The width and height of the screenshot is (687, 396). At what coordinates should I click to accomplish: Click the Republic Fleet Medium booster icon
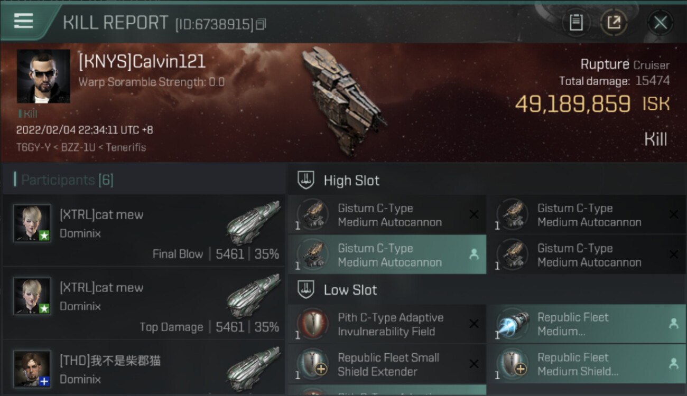[513, 324]
